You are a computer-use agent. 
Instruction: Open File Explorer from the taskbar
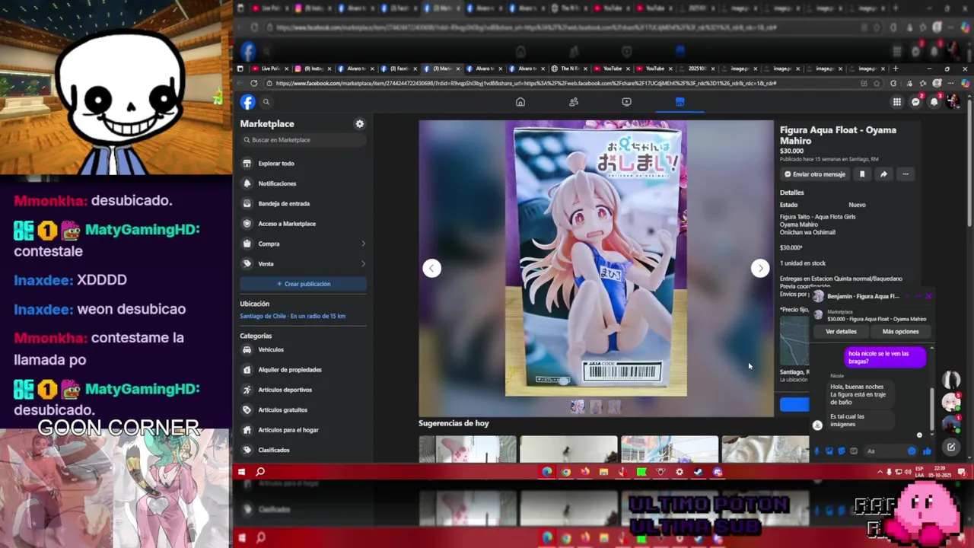click(x=603, y=472)
